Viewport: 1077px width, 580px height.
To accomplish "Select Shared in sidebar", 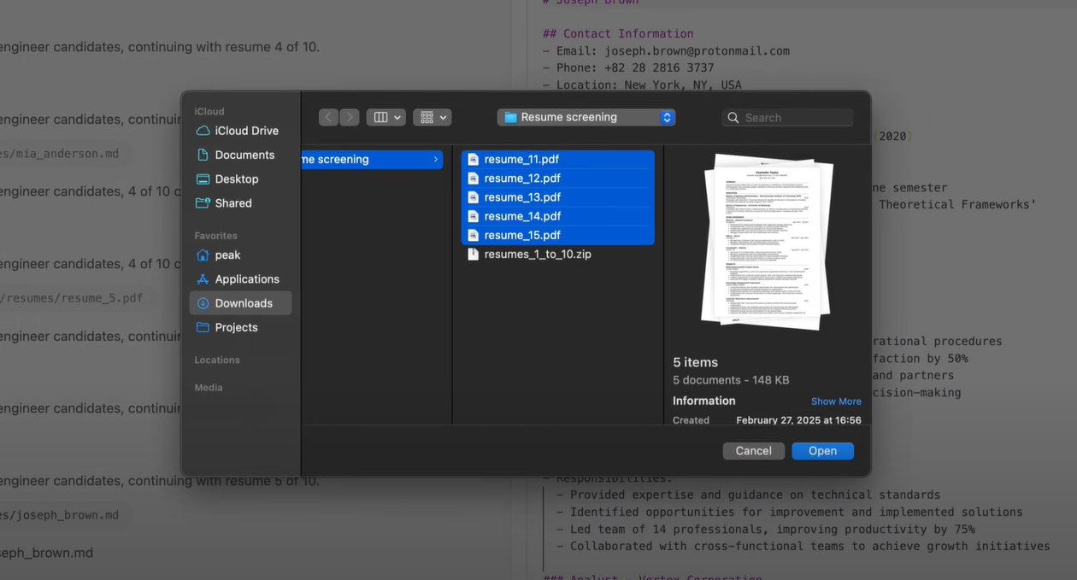I will coord(240,203).
